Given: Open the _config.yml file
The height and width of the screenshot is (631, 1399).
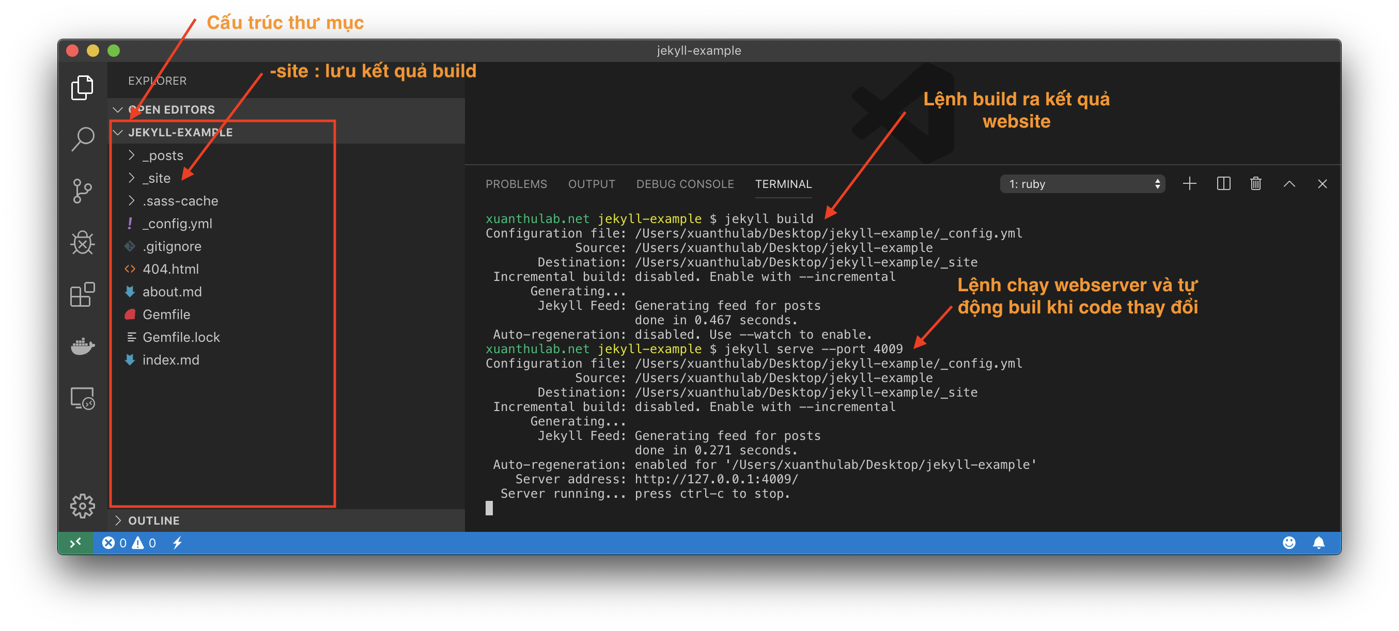Looking at the screenshot, I should (177, 224).
